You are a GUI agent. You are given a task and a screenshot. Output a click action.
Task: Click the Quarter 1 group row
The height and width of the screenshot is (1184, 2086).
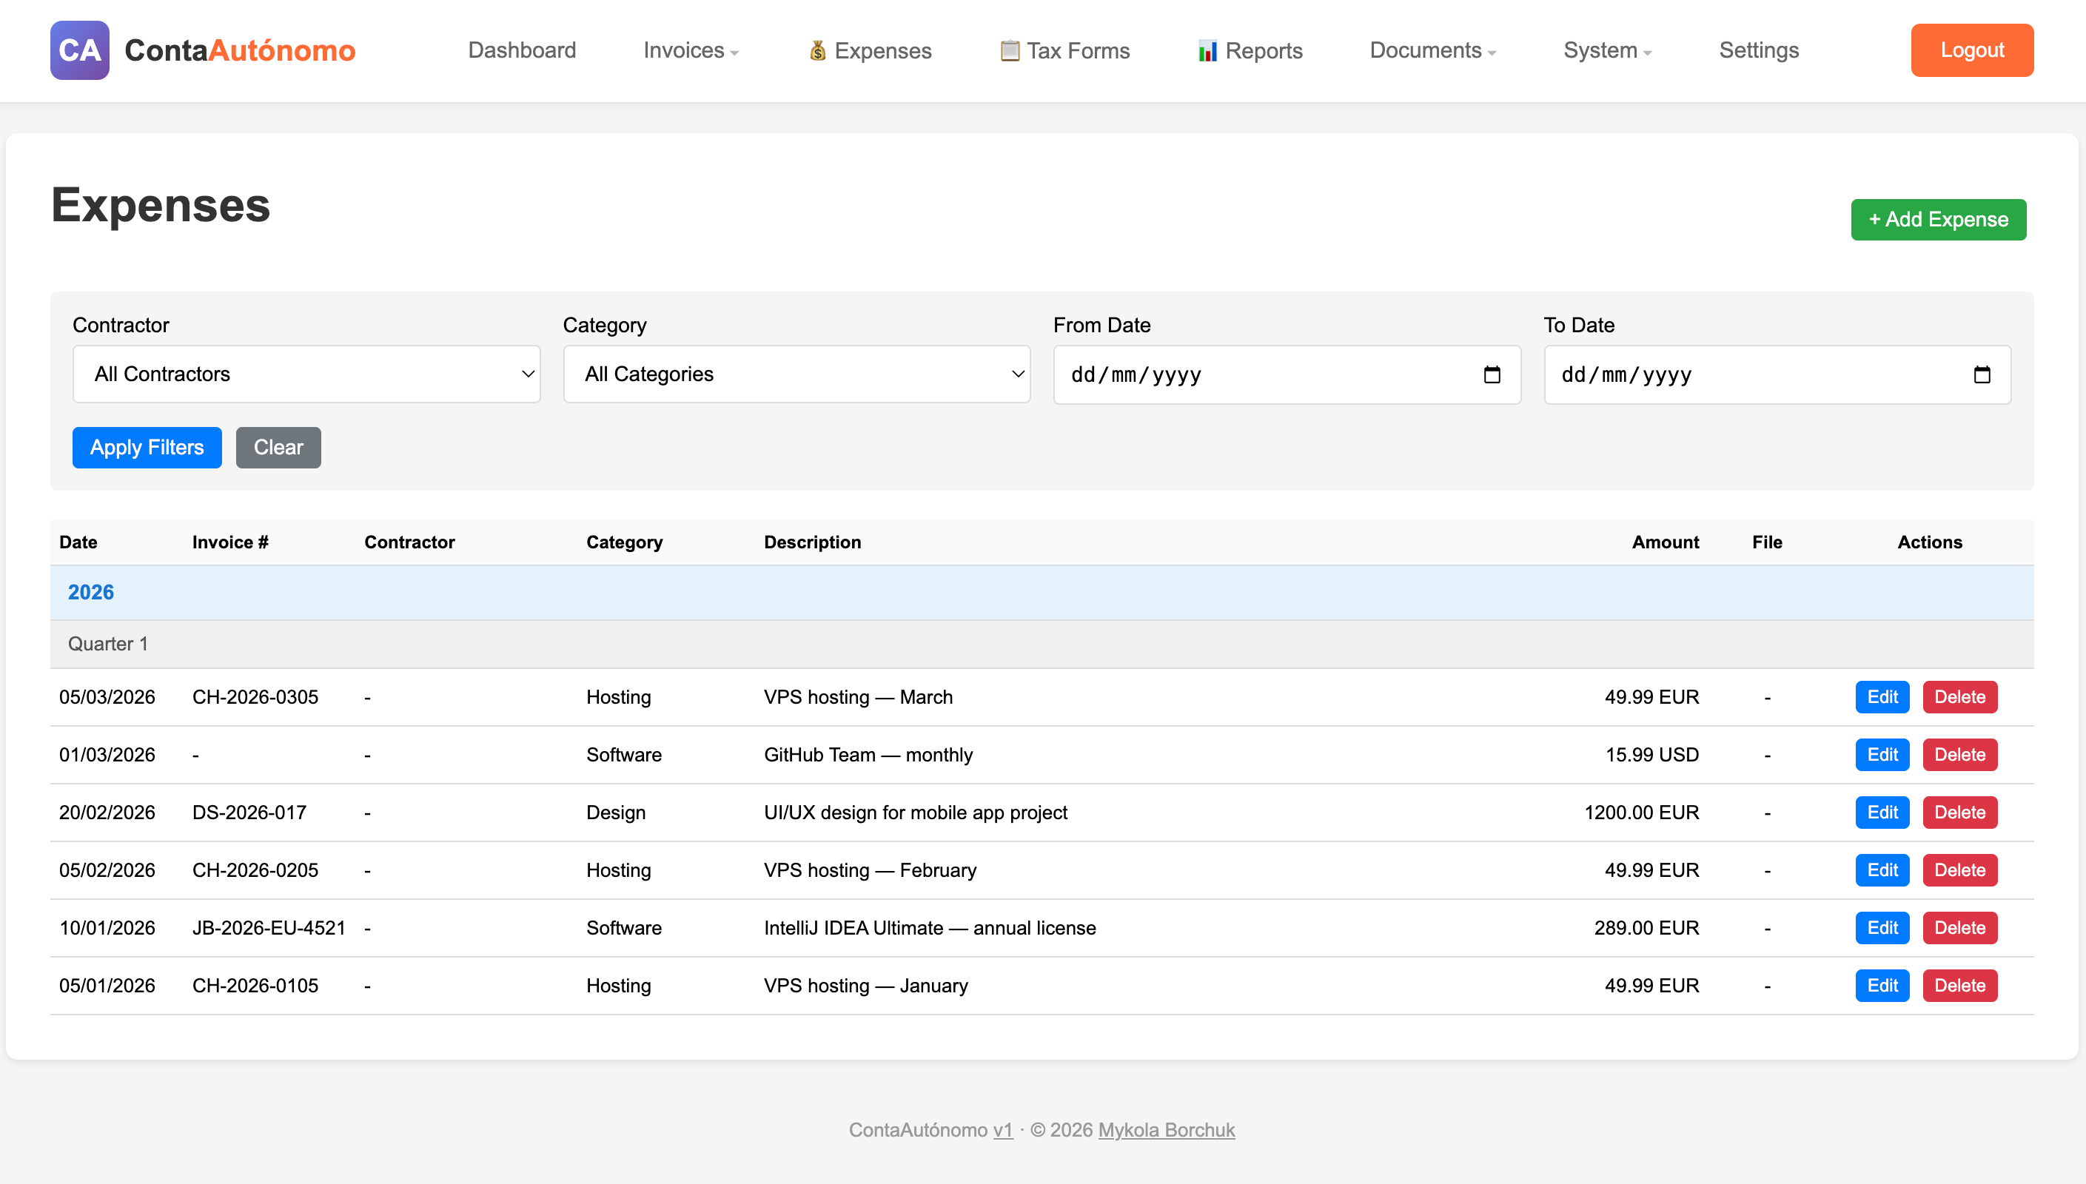click(x=1042, y=644)
